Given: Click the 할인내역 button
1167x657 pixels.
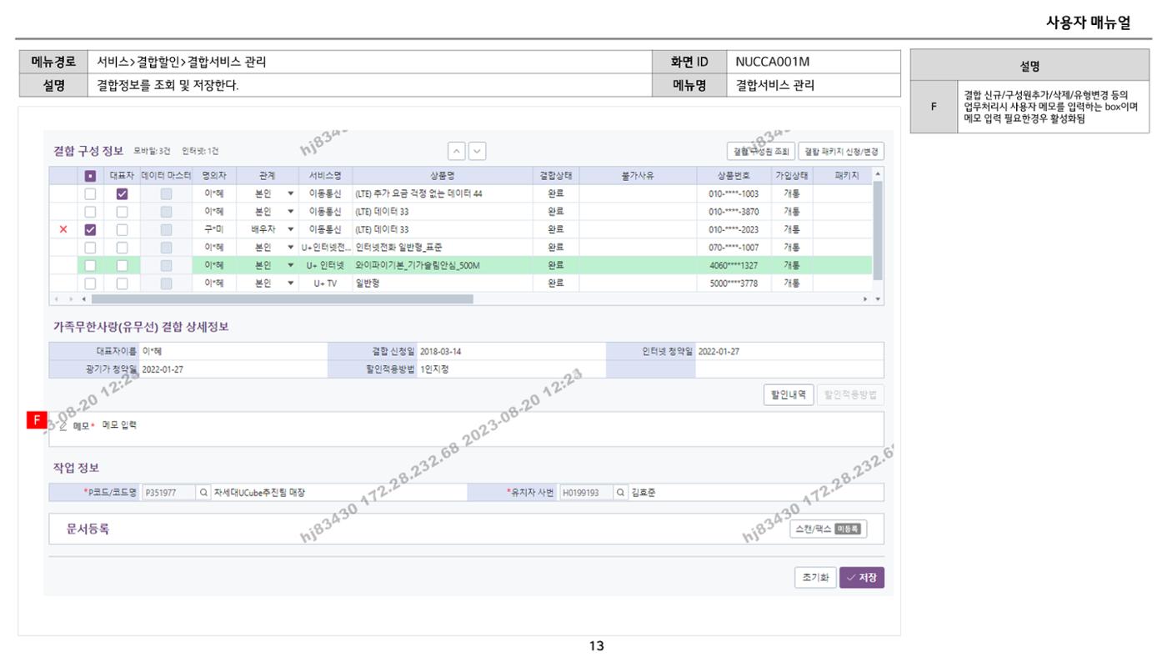Looking at the screenshot, I should 789,395.
